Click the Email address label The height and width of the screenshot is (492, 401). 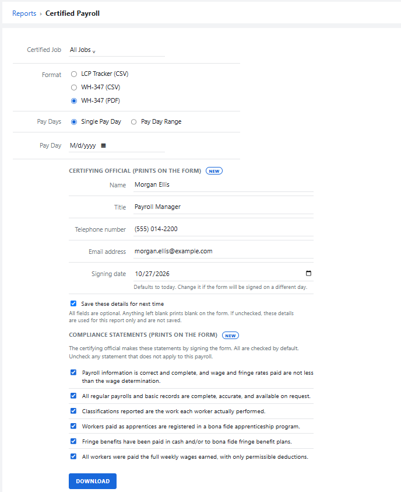coord(107,252)
